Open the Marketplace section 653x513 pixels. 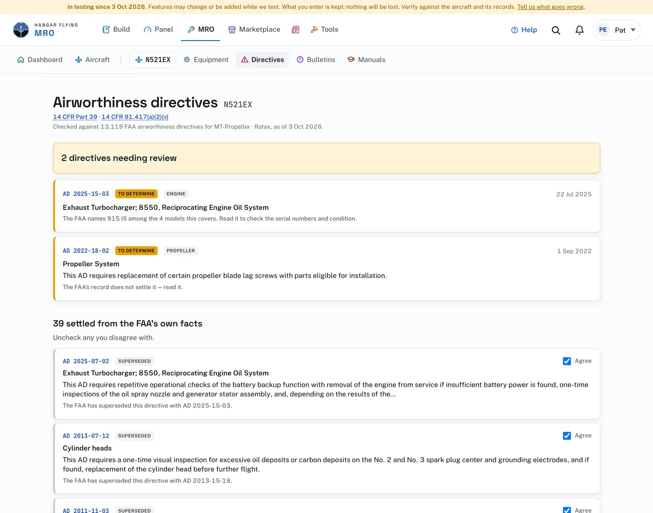254,29
